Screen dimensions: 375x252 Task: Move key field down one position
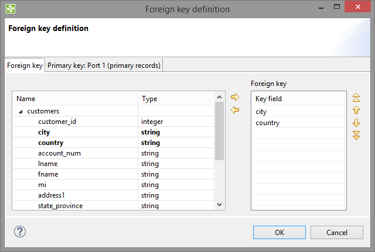356,123
